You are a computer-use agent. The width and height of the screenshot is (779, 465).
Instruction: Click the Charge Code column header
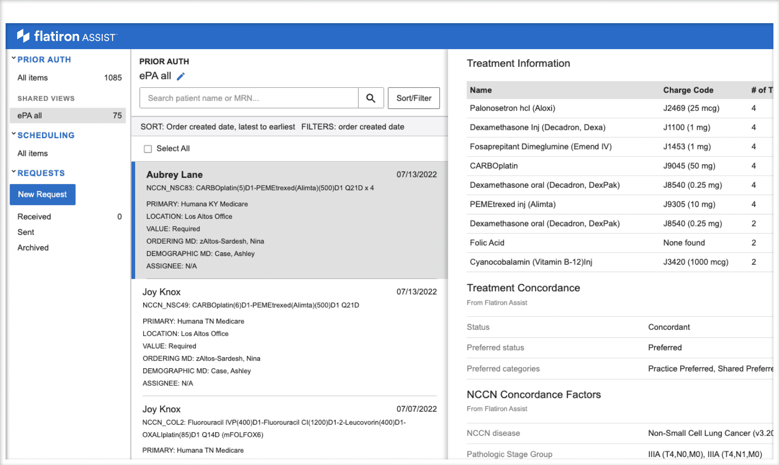click(x=688, y=90)
